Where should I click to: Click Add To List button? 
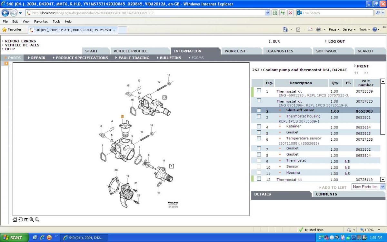click(x=334, y=187)
